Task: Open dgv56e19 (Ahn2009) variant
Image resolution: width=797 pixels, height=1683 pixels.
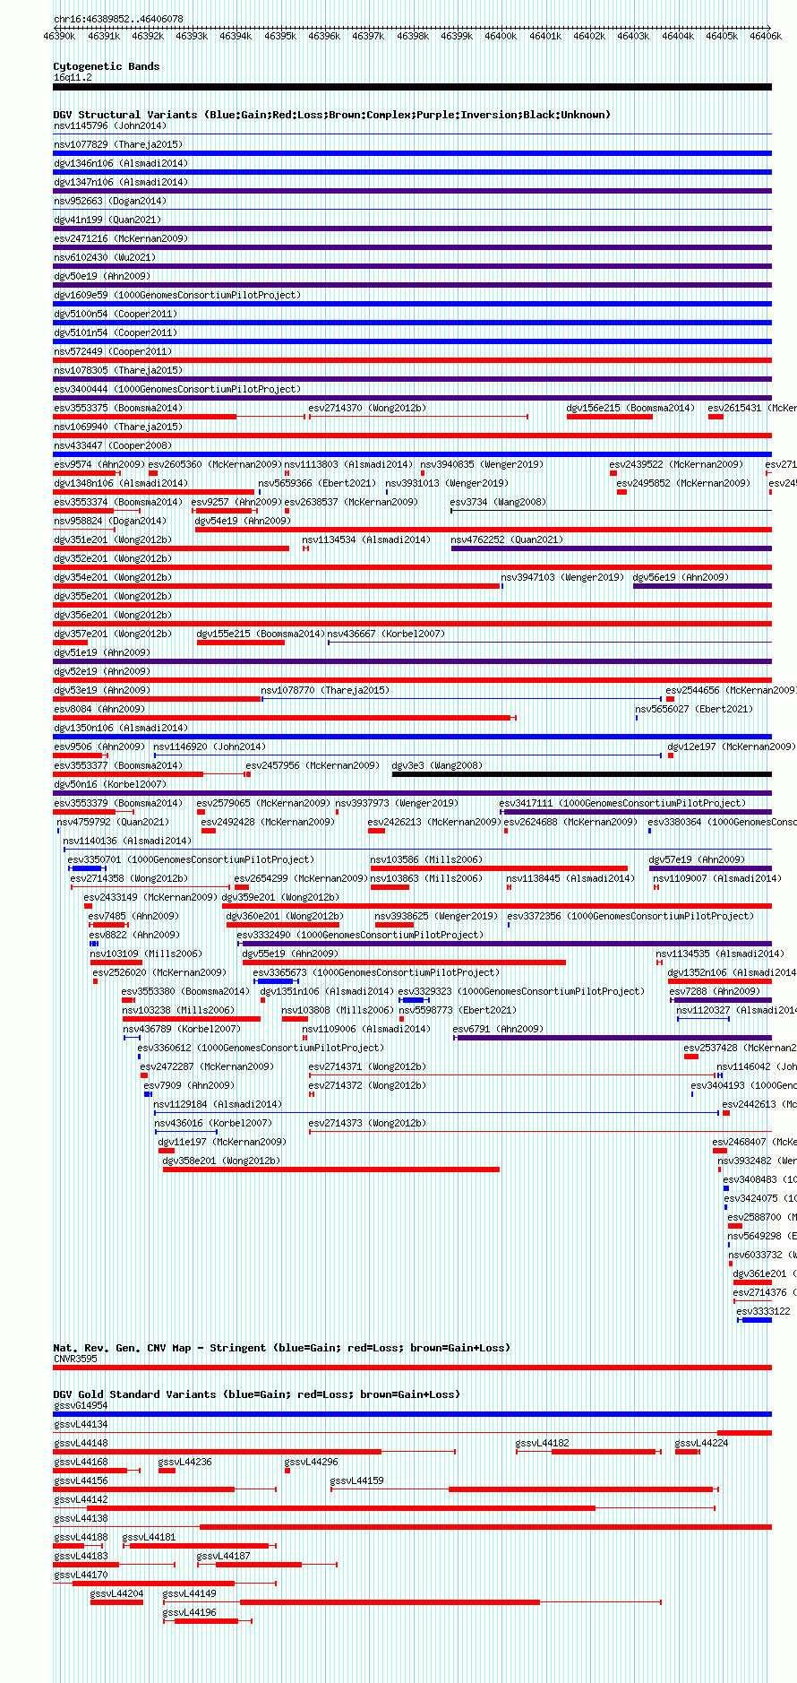Action: [x=681, y=577]
